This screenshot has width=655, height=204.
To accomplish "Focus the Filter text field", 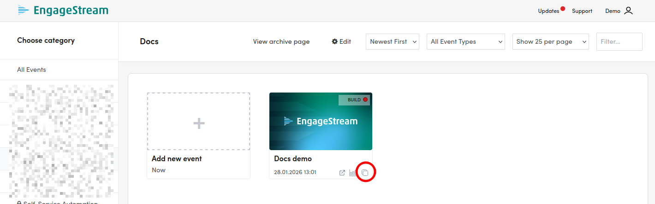I will [619, 41].
